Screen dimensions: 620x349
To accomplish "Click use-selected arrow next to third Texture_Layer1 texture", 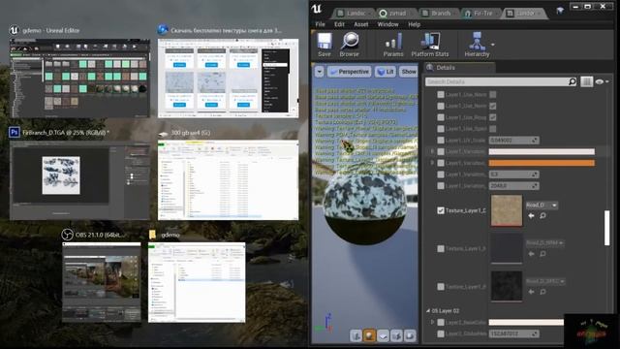I will (531, 292).
